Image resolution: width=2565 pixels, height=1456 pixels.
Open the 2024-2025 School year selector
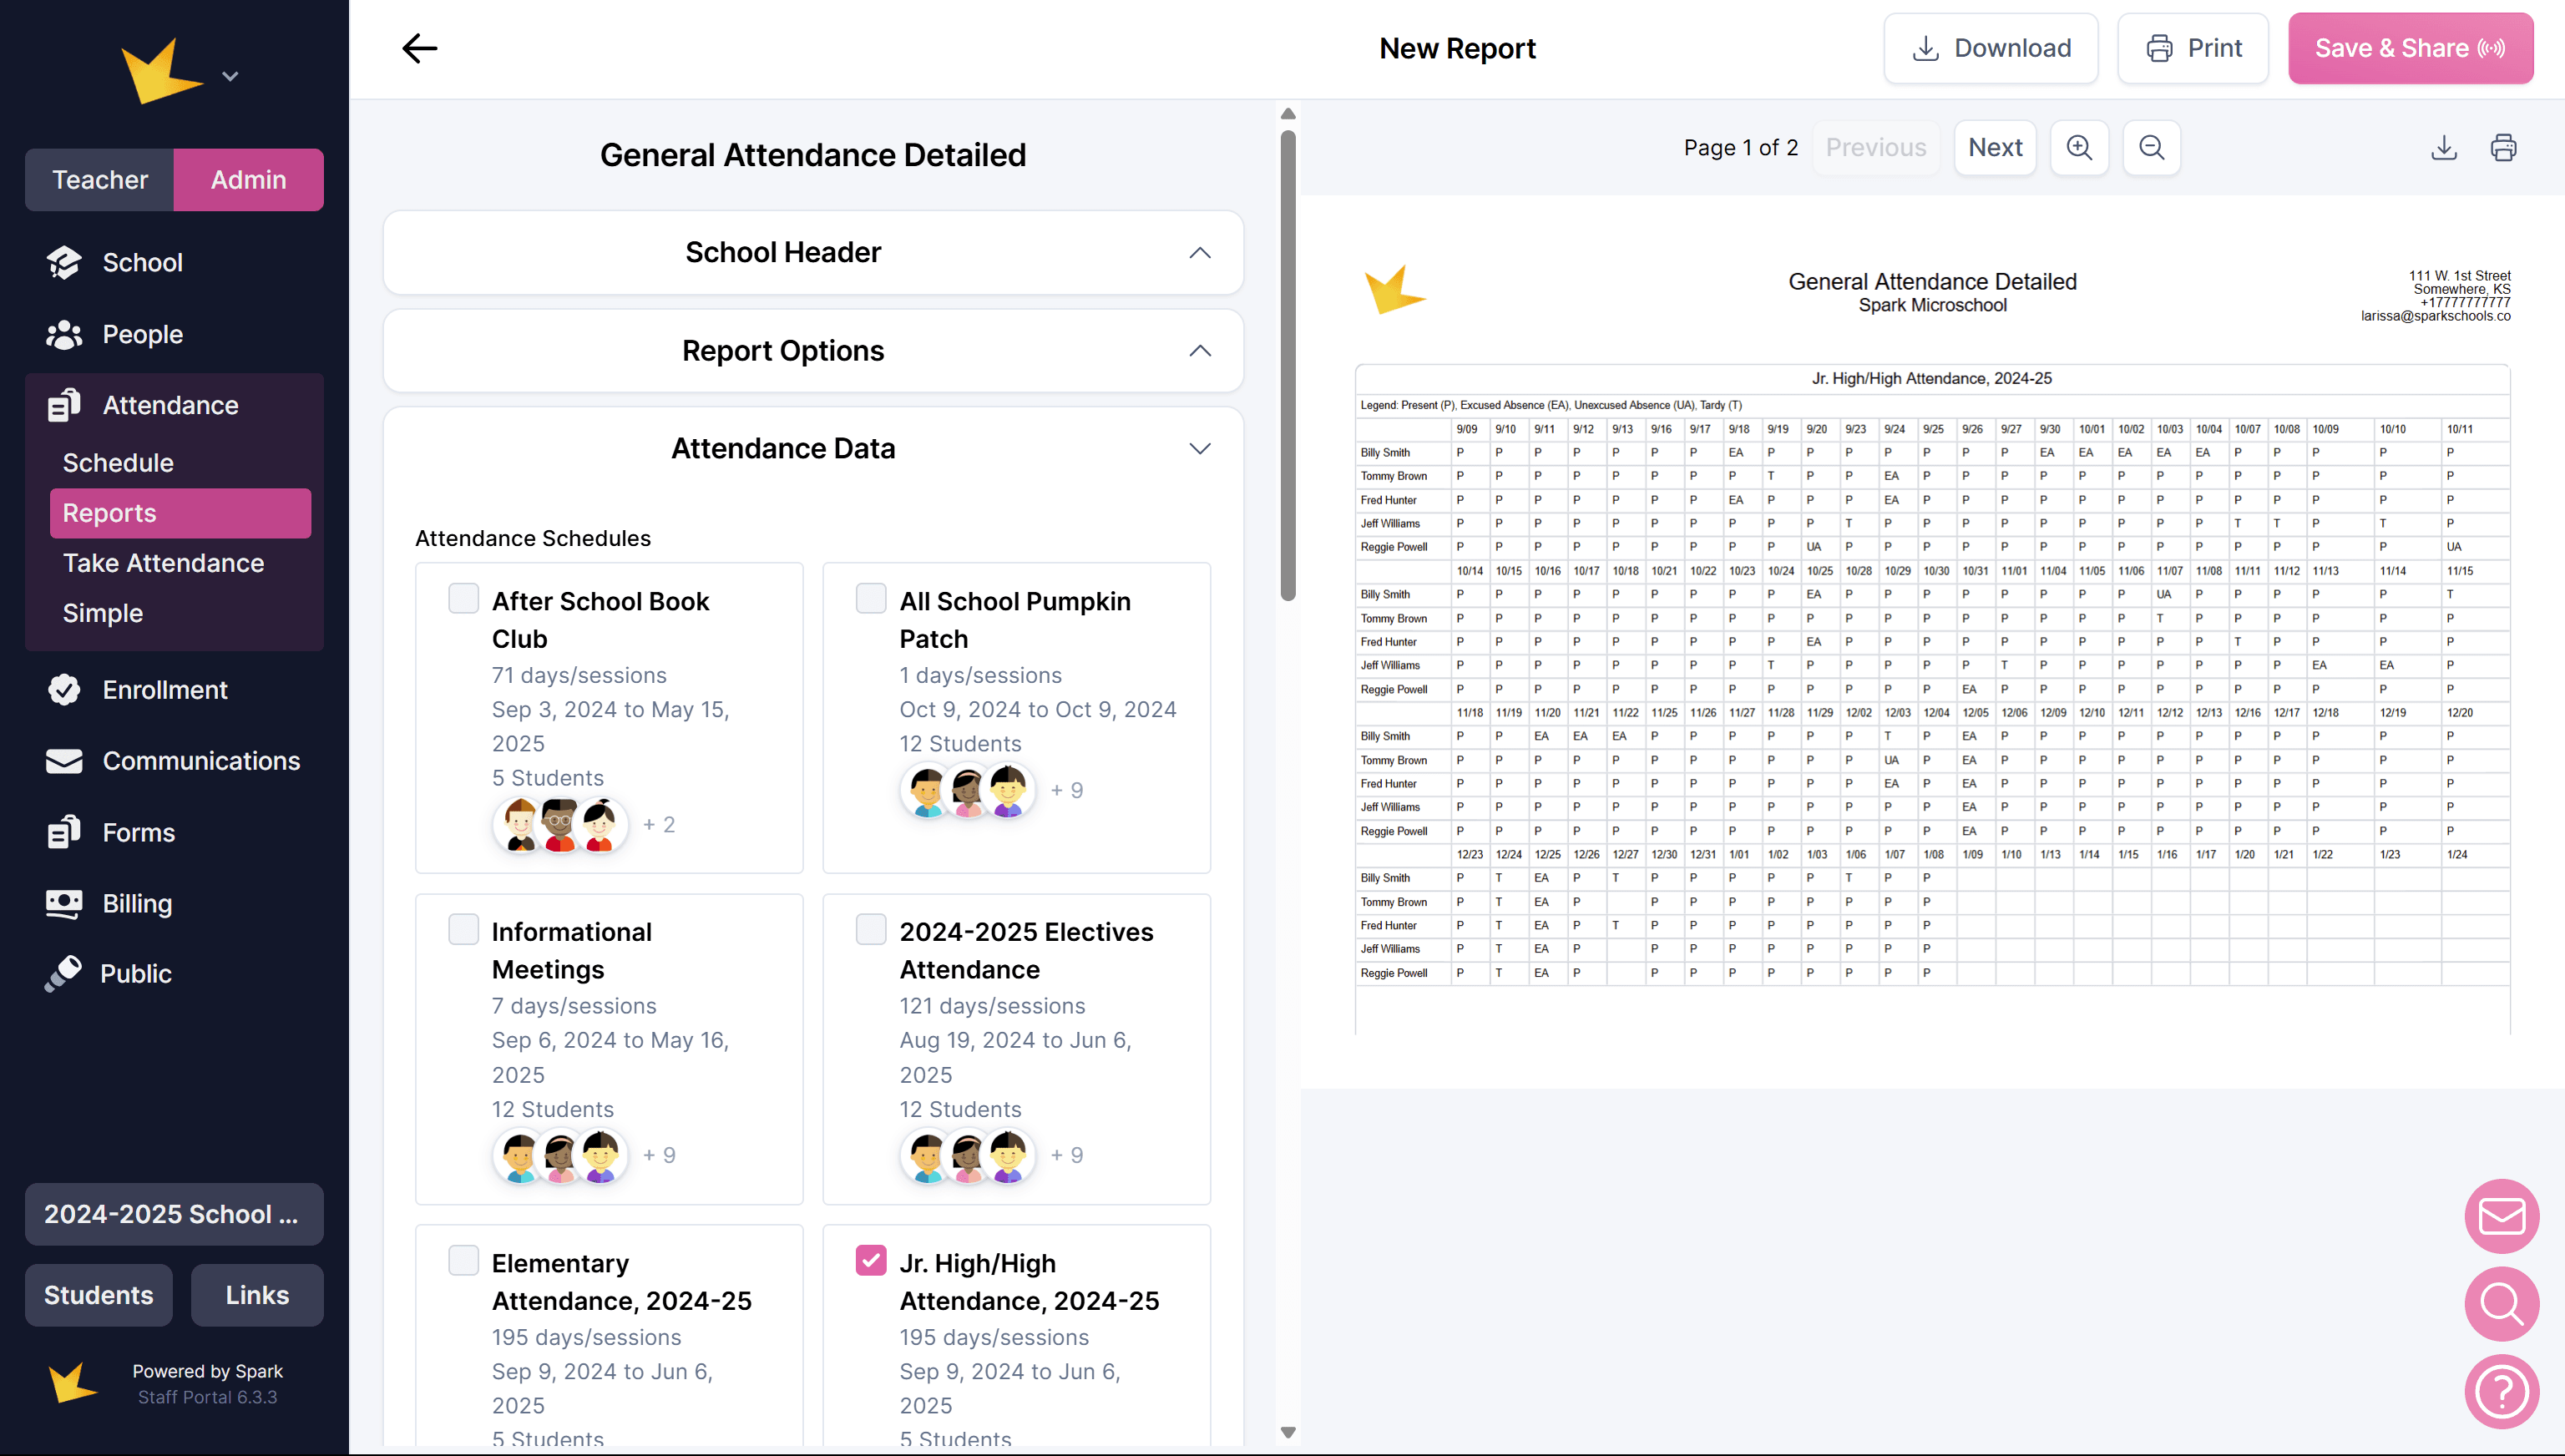[x=174, y=1214]
